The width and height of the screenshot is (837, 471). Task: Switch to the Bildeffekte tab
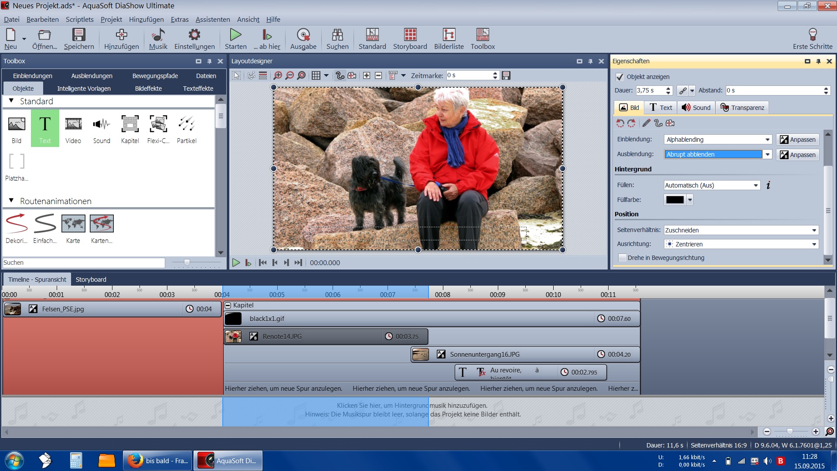click(148, 89)
